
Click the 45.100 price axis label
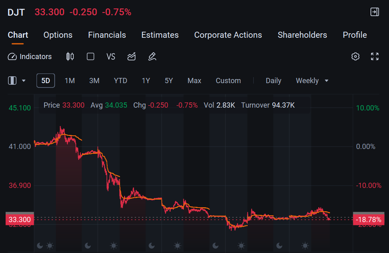(20, 108)
